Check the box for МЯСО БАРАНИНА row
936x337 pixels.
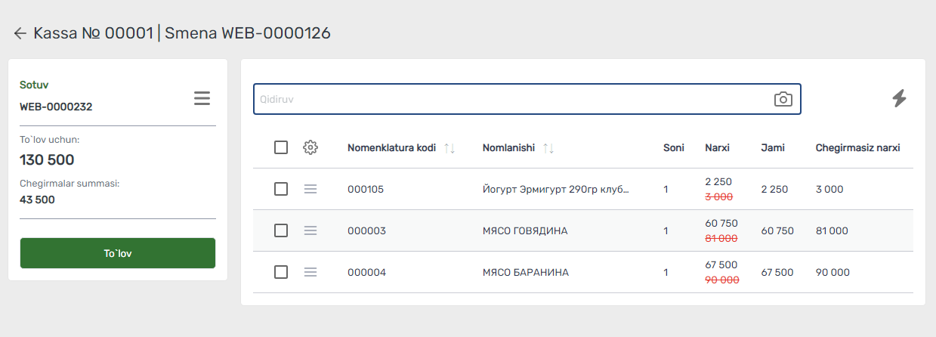pyautogui.click(x=281, y=272)
